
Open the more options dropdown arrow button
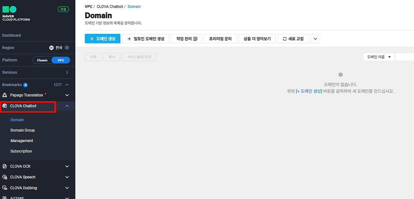pos(315,39)
